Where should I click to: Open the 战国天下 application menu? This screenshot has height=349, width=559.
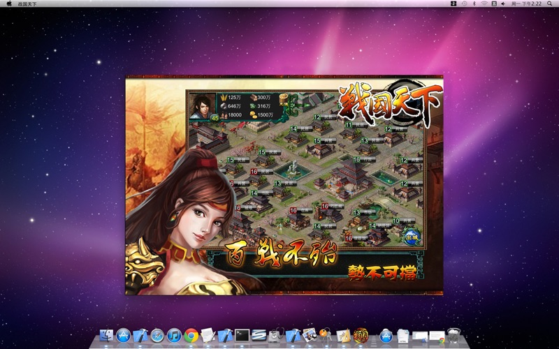coord(27,4)
